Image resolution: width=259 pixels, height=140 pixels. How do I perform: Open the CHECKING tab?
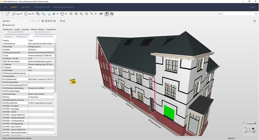click(26, 7)
